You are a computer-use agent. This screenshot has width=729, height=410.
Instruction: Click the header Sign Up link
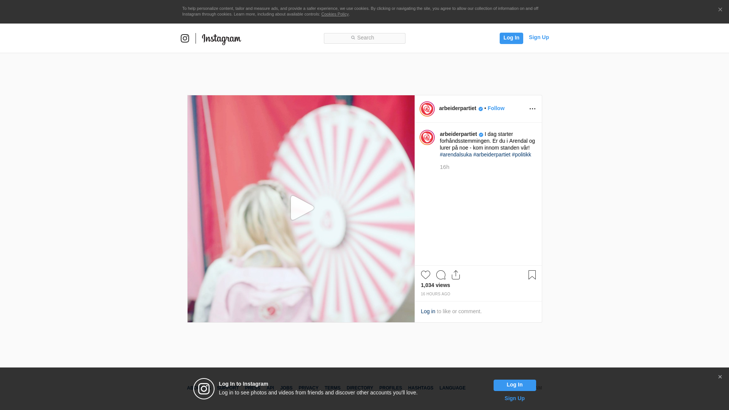[x=538, y=37]
